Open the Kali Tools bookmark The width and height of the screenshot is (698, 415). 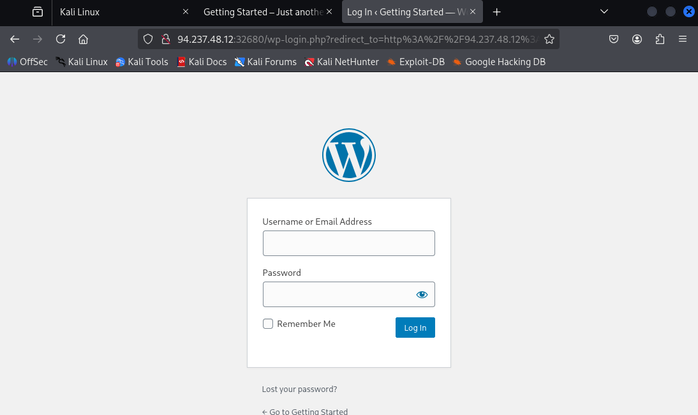(x=142, y=62)
